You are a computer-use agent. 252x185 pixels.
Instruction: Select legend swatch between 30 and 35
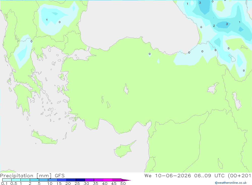[89, 180]
